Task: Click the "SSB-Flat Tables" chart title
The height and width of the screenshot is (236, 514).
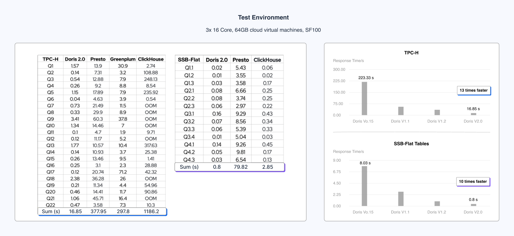Action: (x=411, y=144)
